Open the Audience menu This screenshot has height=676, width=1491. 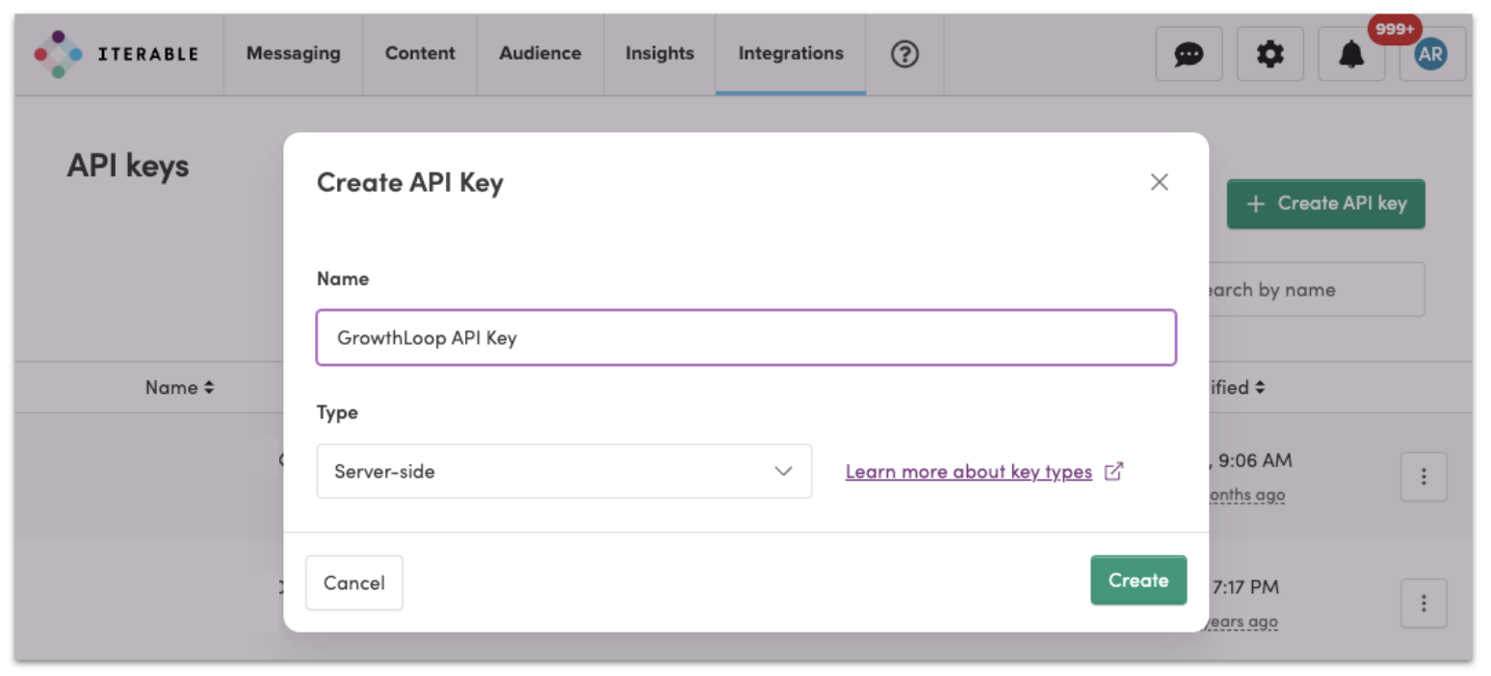tap(539, 54)
